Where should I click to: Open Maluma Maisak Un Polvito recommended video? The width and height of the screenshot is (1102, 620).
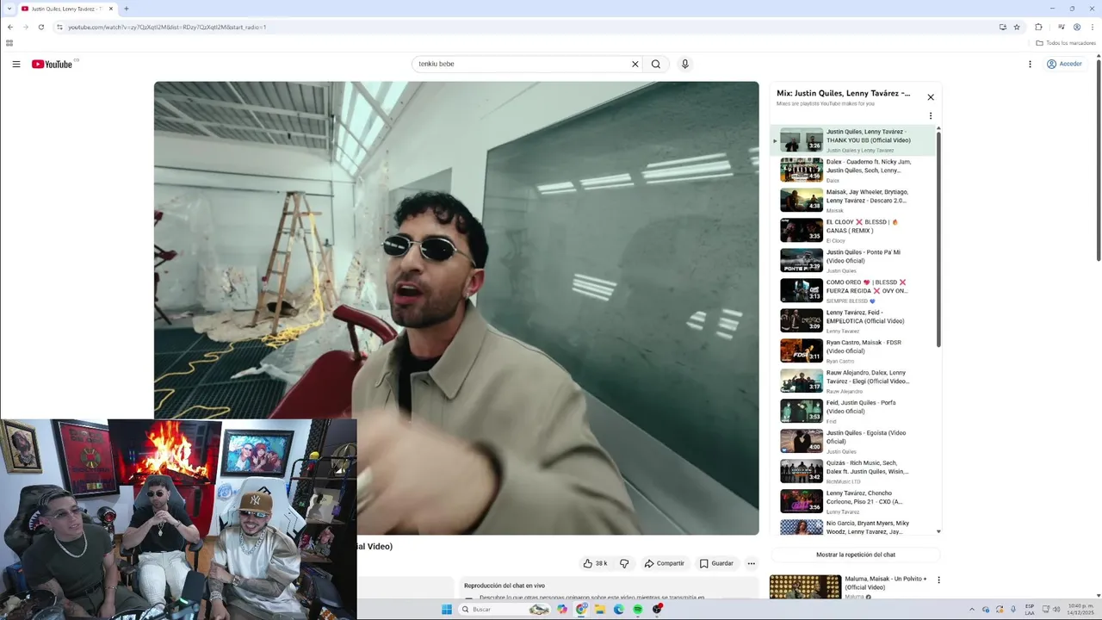[850, 586]
